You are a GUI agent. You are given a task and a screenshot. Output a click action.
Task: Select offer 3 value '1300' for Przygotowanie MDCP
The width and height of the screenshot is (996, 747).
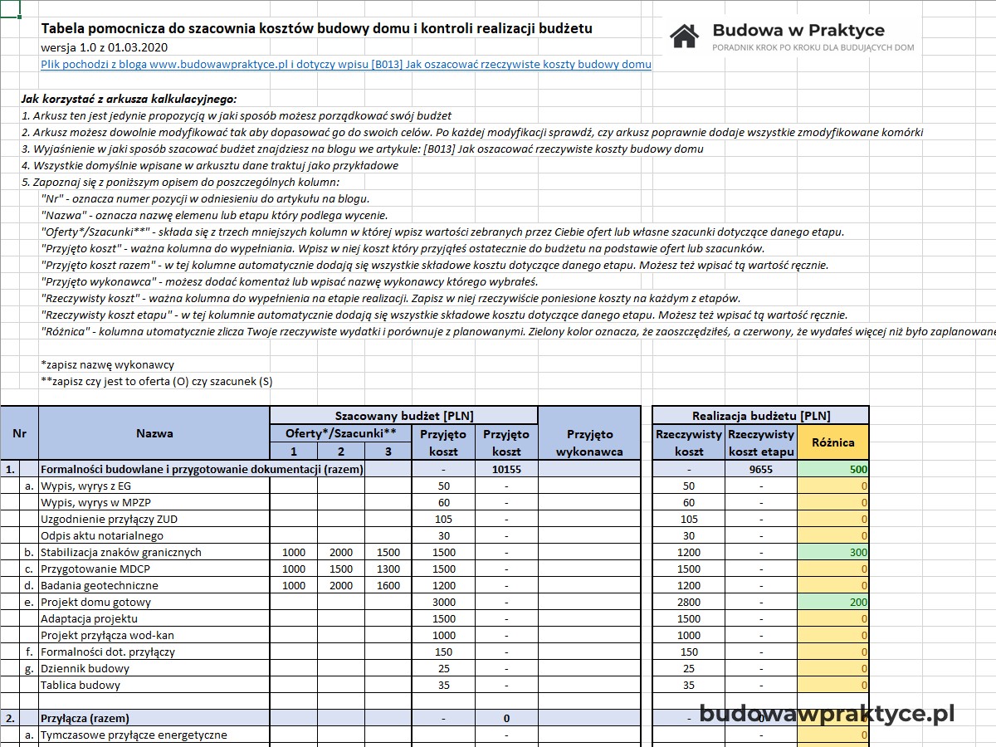point(388,569)
